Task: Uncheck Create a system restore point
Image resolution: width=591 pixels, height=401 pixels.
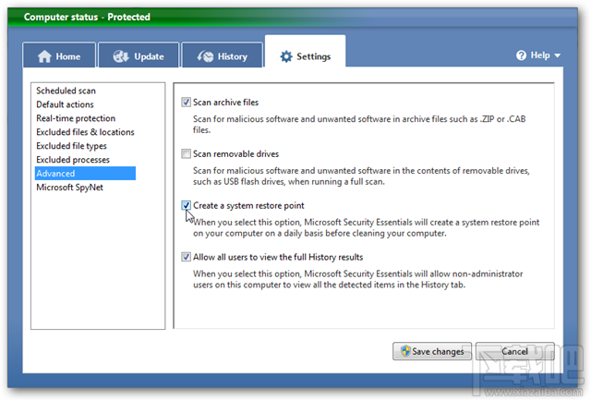Action: coord(187,205)
